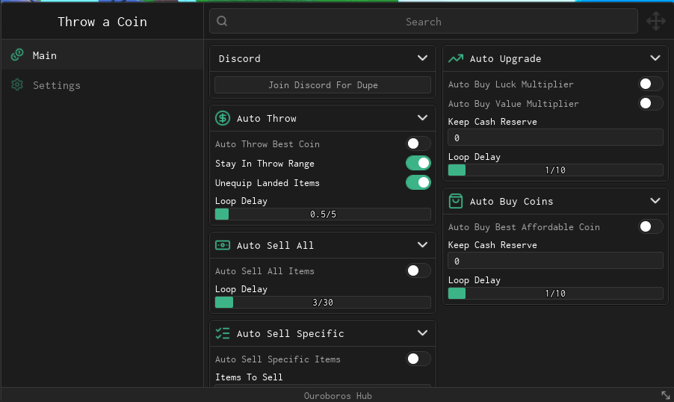Click the Auto Upgrade trending arrow icon
674x402 pixels.
click(x=456, y=58)
